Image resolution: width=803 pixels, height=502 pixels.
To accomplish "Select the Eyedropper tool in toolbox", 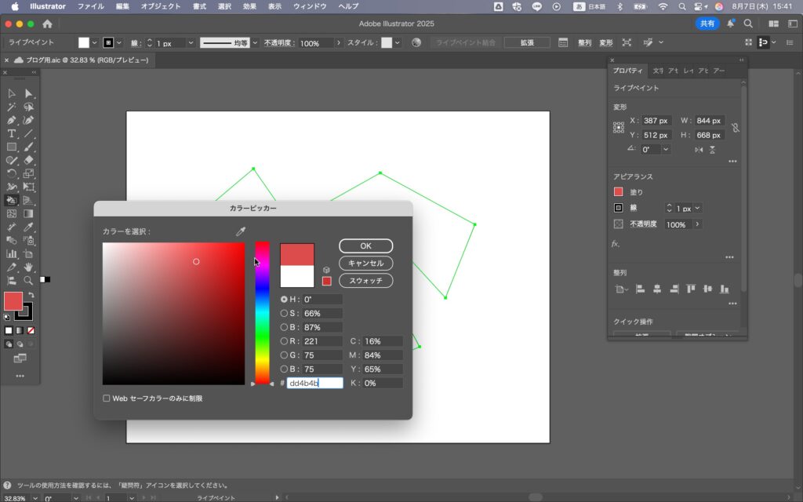I will [29, 227].
